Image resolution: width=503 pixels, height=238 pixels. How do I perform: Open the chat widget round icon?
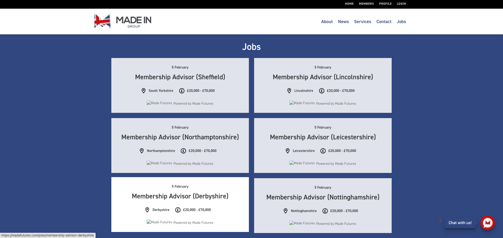click(x=488, y=223)
